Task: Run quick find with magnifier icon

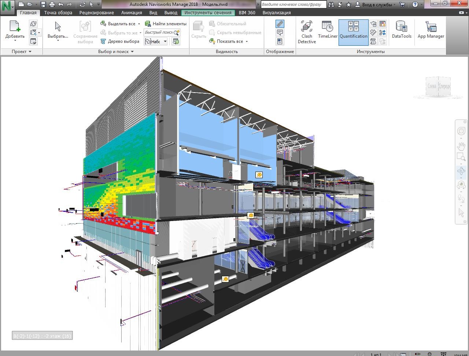Action: pos(177,33)
